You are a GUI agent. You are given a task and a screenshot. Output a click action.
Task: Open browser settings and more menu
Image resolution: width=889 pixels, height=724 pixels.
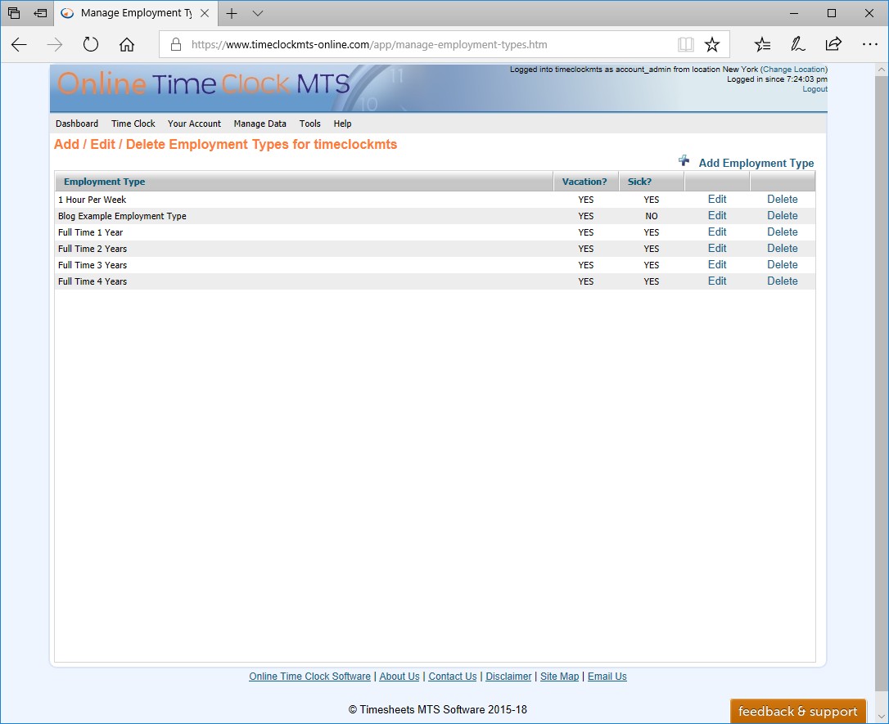(869, 44)
